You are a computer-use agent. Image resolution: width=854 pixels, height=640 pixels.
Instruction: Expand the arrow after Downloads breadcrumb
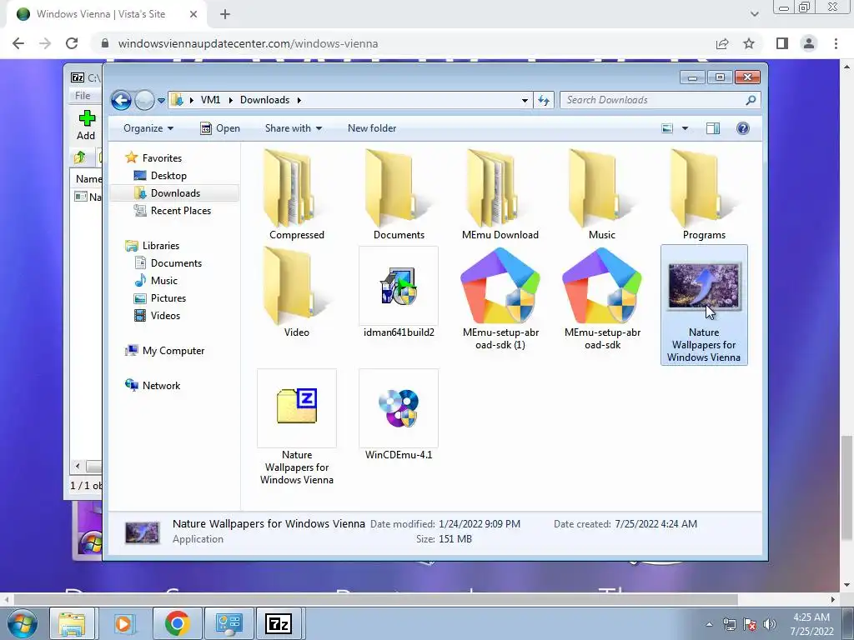299,100
